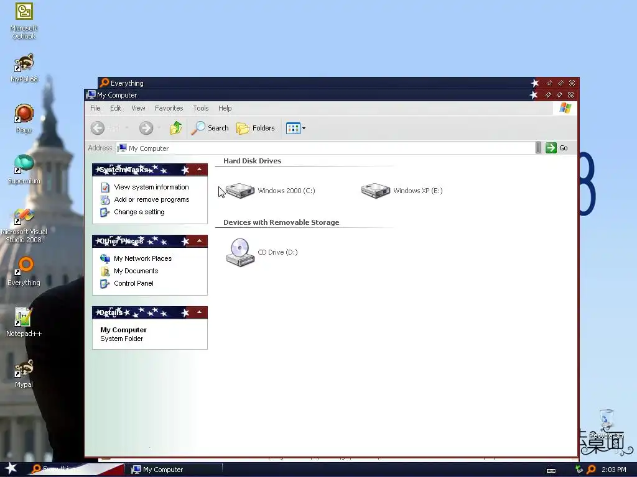Select the CD Drive (D:)
Image resolution: width=637 pixels, height=477 pixels.
(262, 252)
